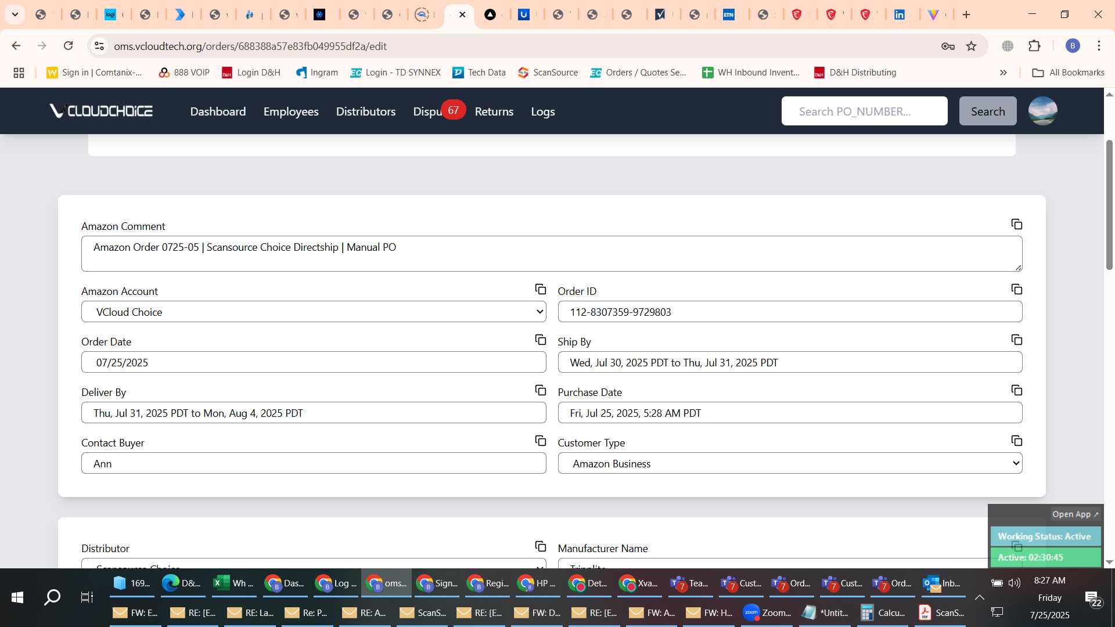Open Employees menu item
The image size is (1115, 627).
[291, 111]
